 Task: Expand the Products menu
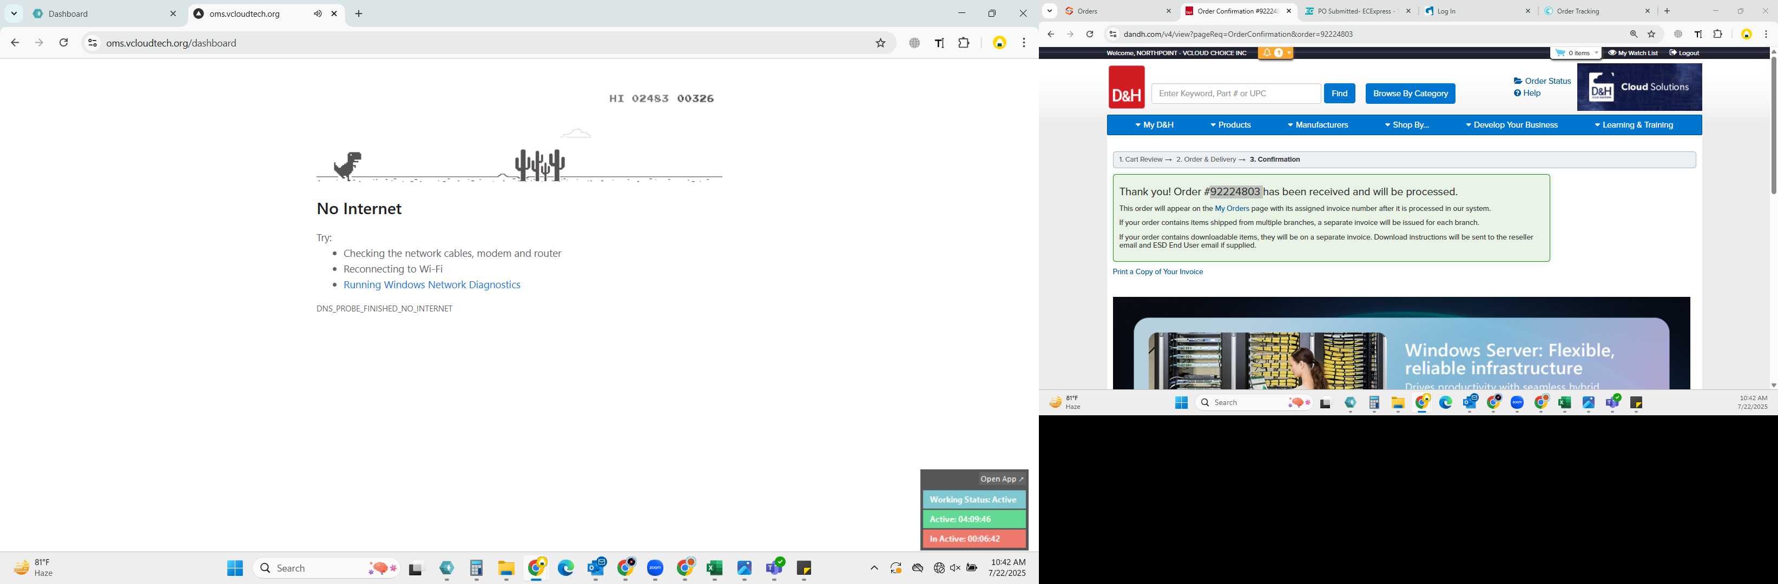pyautogui.click(x=1230, y=125)
